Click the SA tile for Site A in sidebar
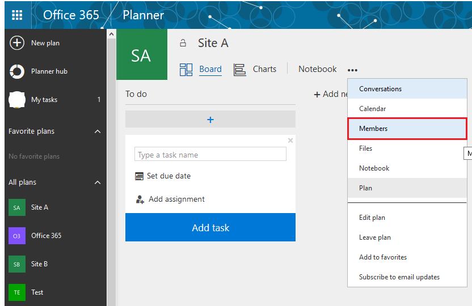 (17, 207)
